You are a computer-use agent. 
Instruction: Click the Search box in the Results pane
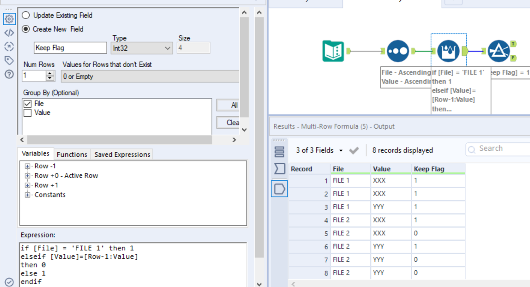500,149
